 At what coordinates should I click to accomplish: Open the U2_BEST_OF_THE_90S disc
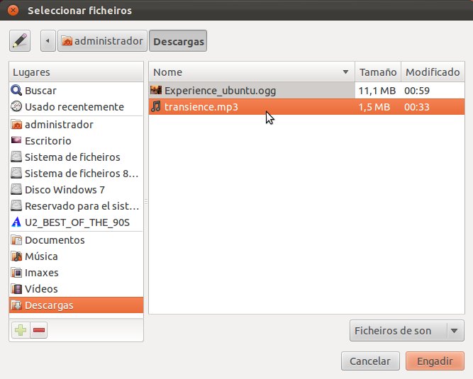point(77,222)
